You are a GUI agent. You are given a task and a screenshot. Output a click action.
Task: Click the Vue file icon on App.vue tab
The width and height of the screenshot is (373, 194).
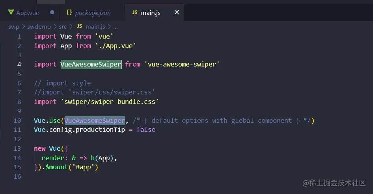click(11, 12)
